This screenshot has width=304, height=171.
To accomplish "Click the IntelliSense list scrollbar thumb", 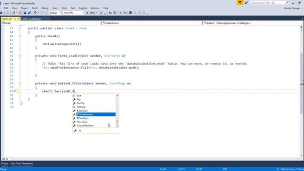I will (117, 122).
